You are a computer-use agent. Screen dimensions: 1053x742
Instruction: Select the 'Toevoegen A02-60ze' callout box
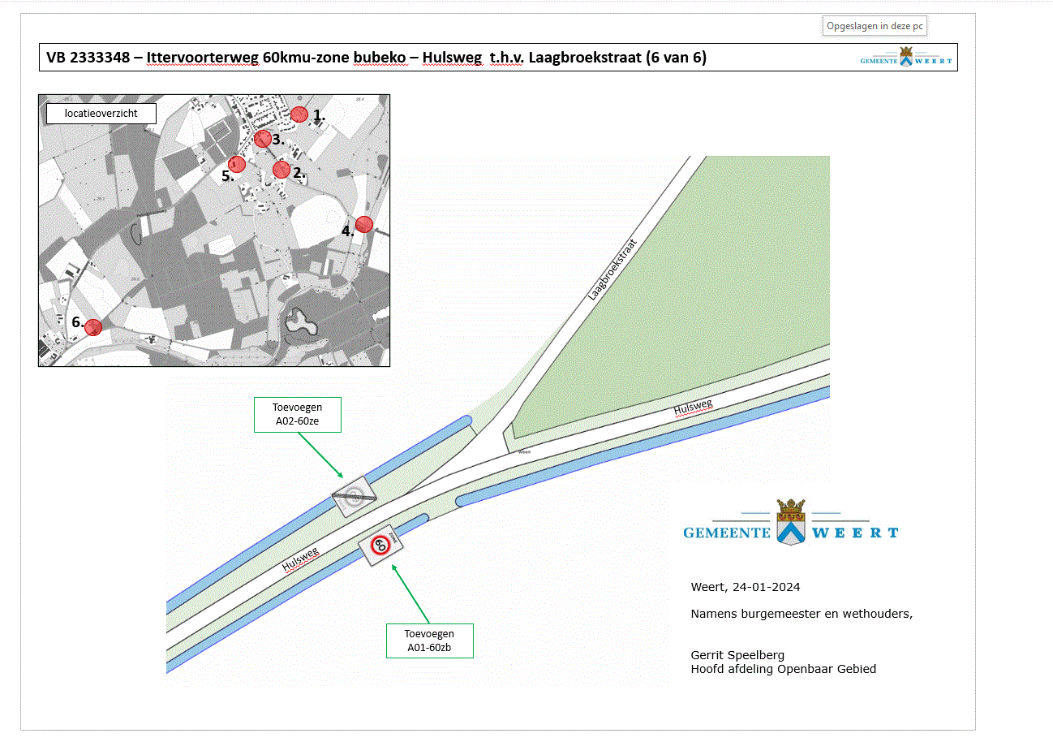click(x=298, y=414)
